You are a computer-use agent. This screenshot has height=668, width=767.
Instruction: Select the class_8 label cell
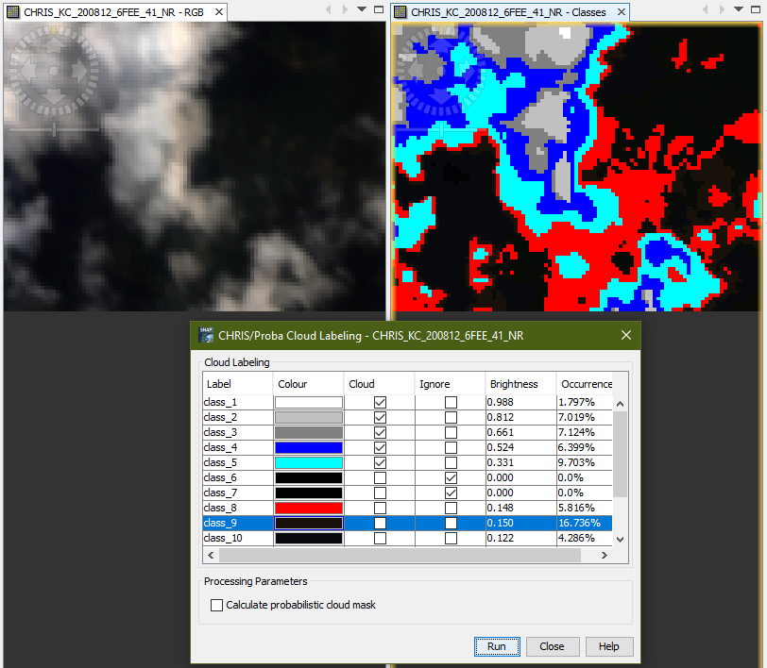pyautogui.click(x=238, y=508)
